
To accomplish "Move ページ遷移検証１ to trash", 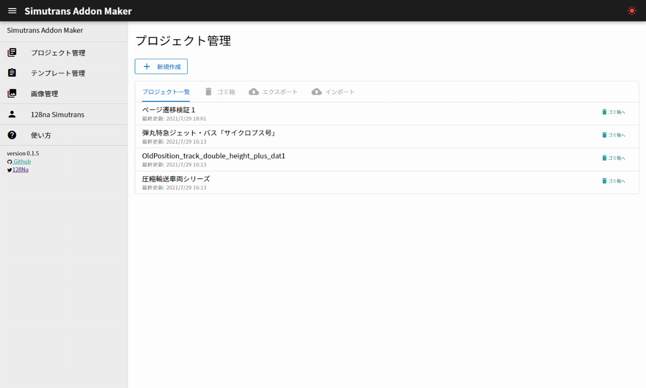I will [x=613, y=112].
